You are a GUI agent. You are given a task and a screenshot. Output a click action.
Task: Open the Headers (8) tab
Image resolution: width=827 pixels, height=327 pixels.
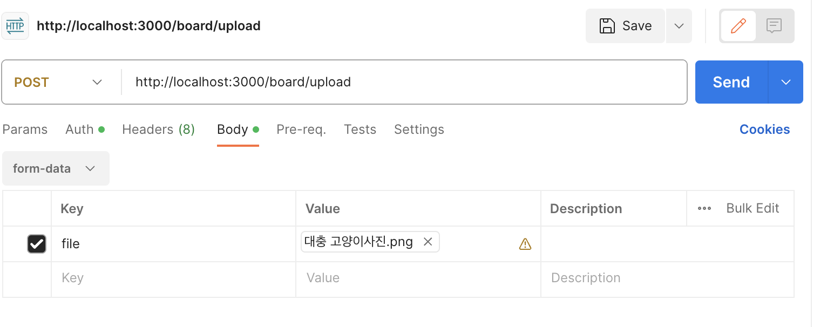pyautogui.click(x=158, y=130)
